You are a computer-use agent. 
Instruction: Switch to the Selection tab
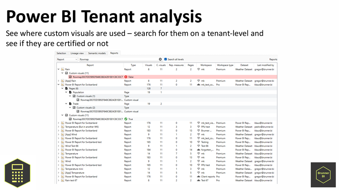click(61, 53)
